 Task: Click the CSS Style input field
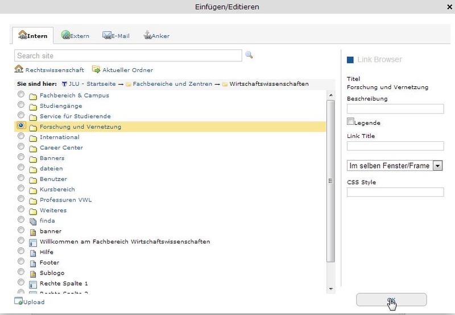point(395,192)
